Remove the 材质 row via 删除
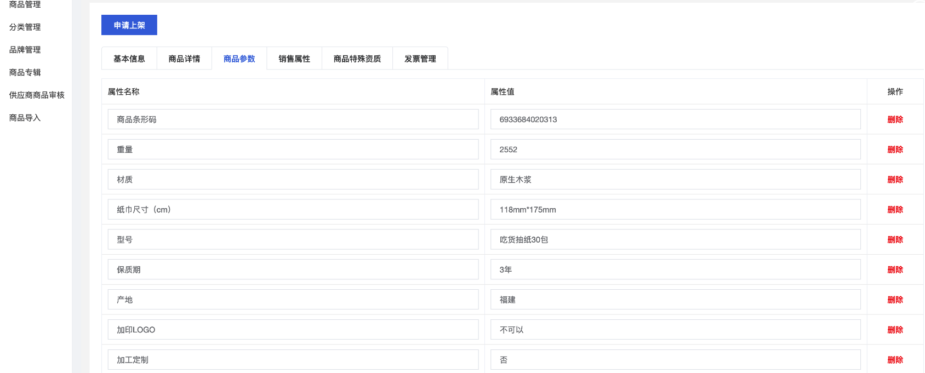 pos(895,180)
